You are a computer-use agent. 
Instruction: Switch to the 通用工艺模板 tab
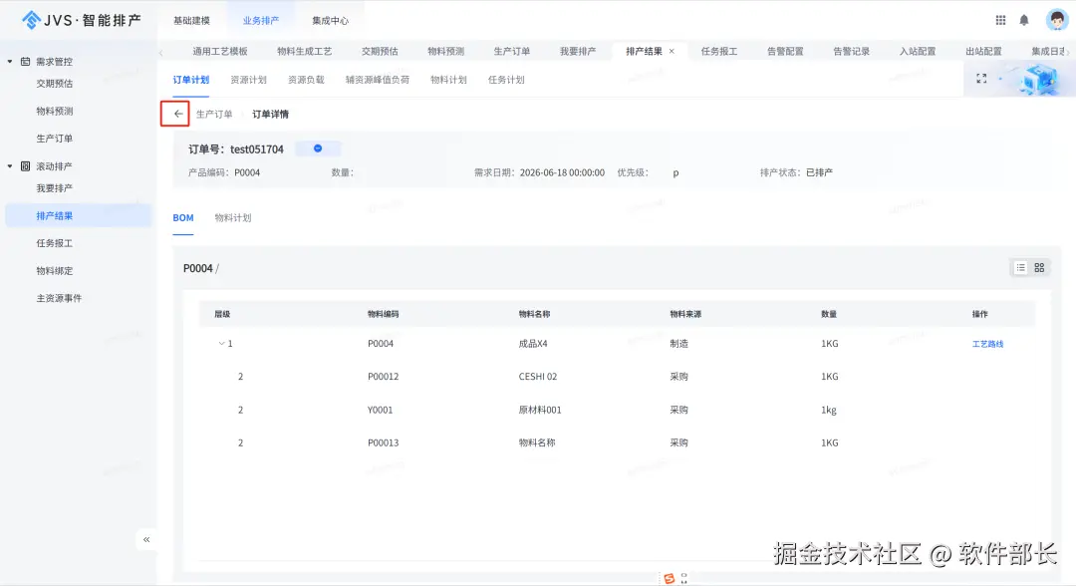click(x=219, y=51)
